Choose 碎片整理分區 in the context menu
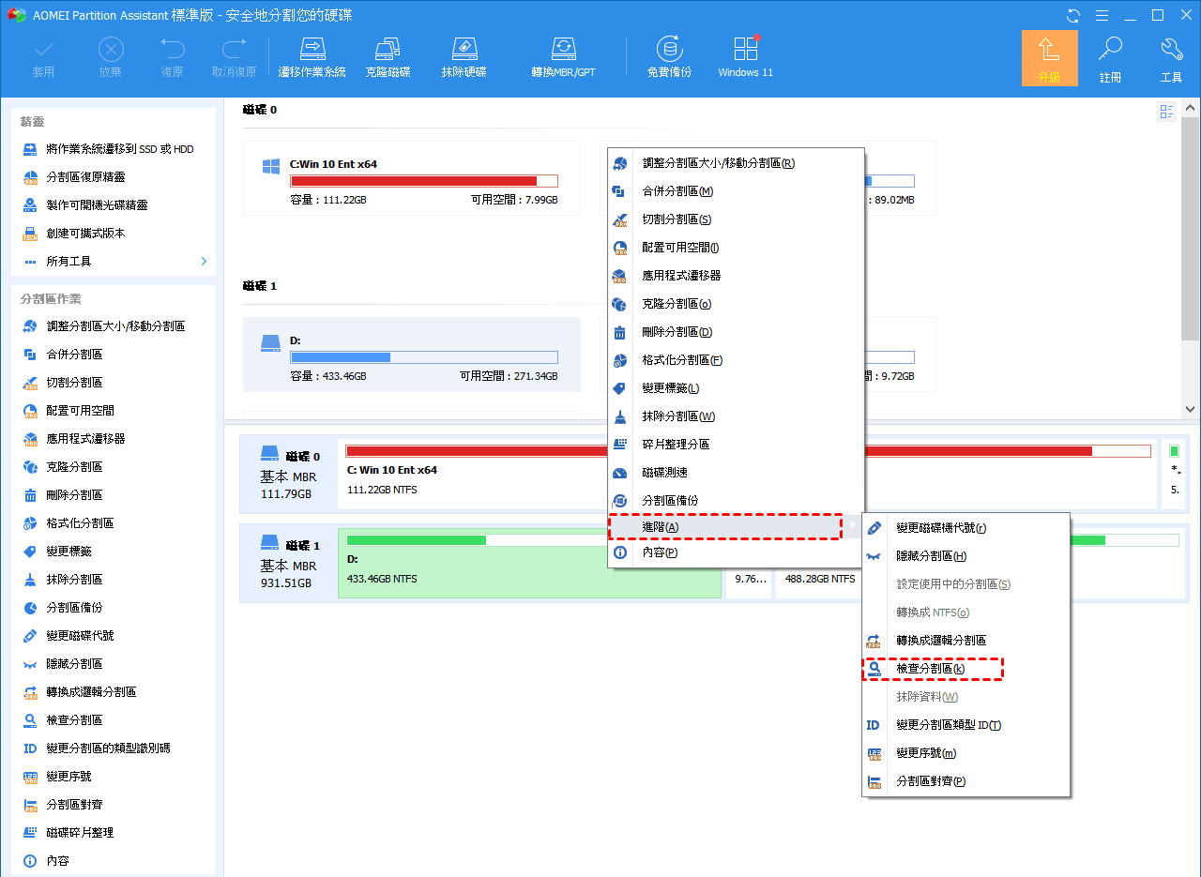 click(736, 445)
